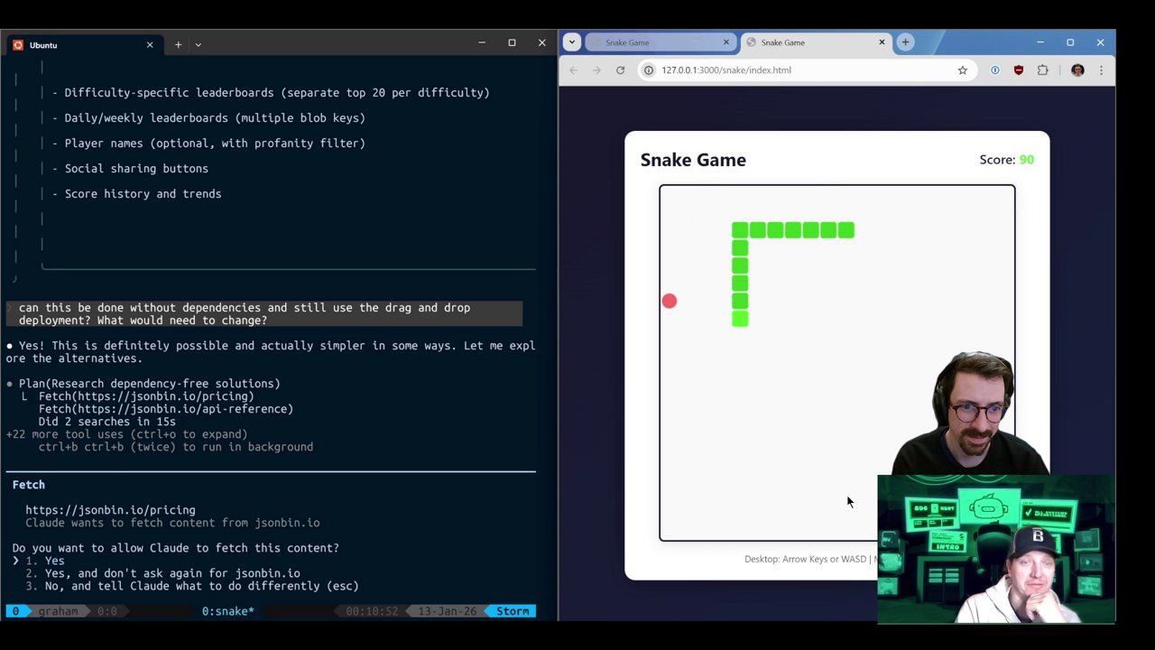The height and width of the screenshot is (650, 1155).
Task: Open the 1Password extension icon
Action: [x=994, y=70]
